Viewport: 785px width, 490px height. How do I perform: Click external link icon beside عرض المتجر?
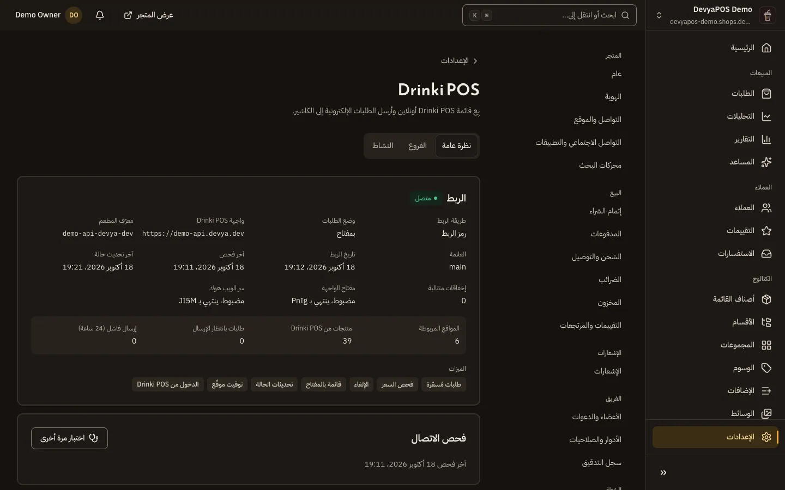pyautogui.click(x=128, y=15)
